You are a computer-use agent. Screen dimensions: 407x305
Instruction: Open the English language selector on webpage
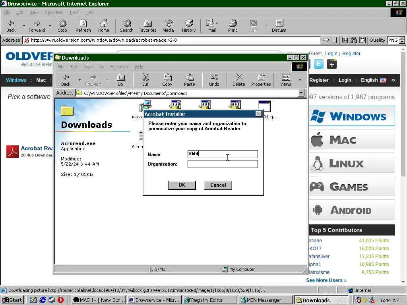click(374, 80)
